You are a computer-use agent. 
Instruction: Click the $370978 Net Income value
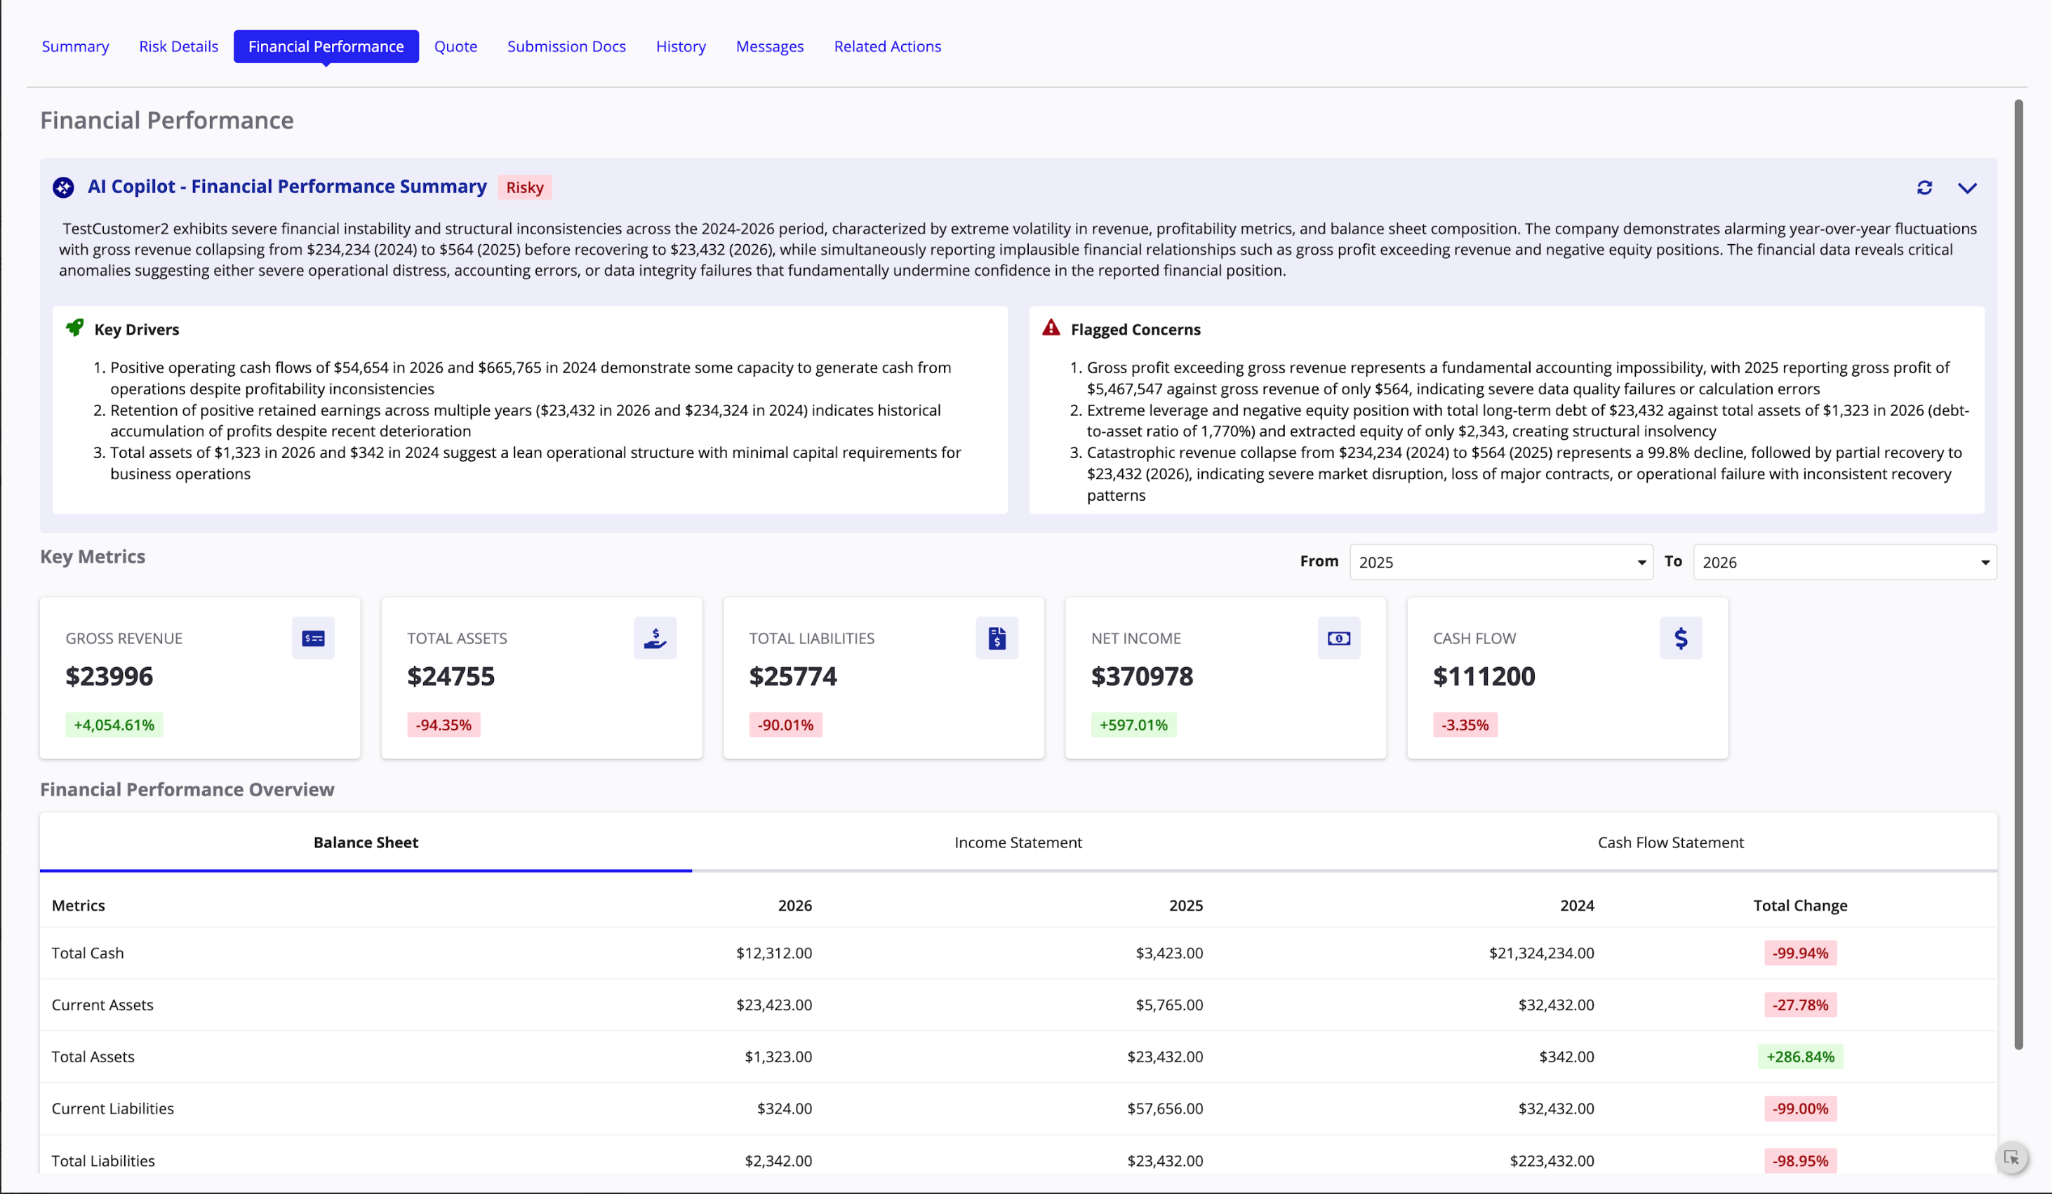[1142, 676]
